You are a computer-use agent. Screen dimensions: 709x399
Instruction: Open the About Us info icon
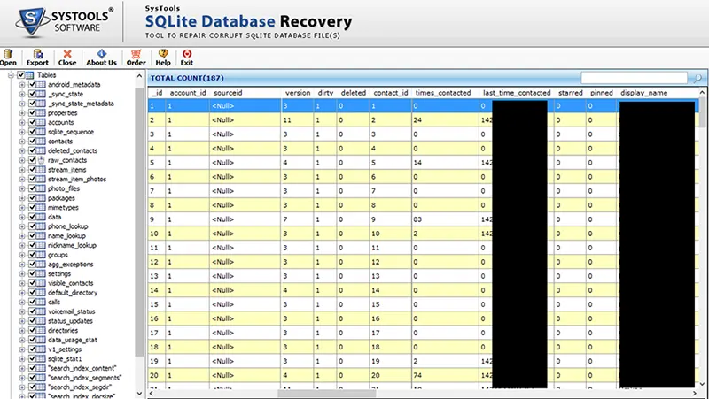102,54
